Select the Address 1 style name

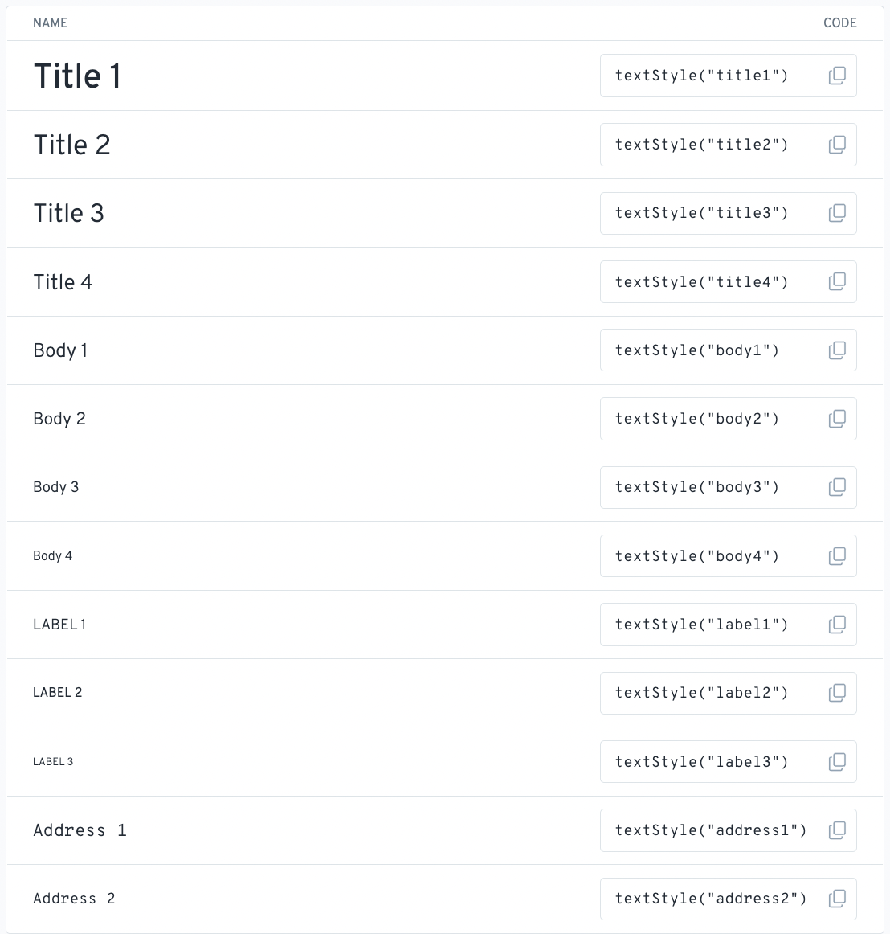pyautogui.click(x=80, y=830)
